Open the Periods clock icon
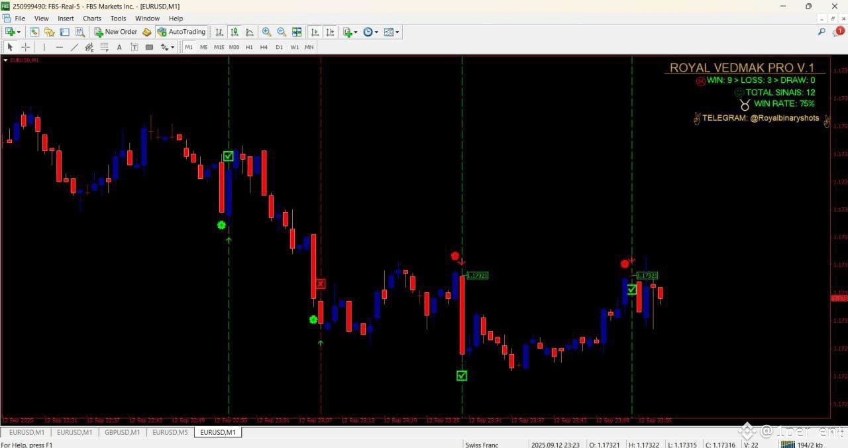This screenshot has width=848, height=448. pyautogui.click(x=368, y=32)
